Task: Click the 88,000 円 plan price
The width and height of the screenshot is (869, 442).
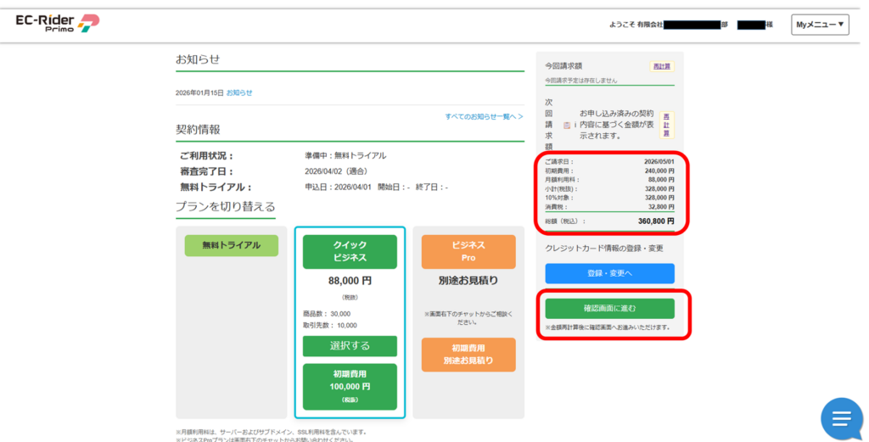Action: 350,280
